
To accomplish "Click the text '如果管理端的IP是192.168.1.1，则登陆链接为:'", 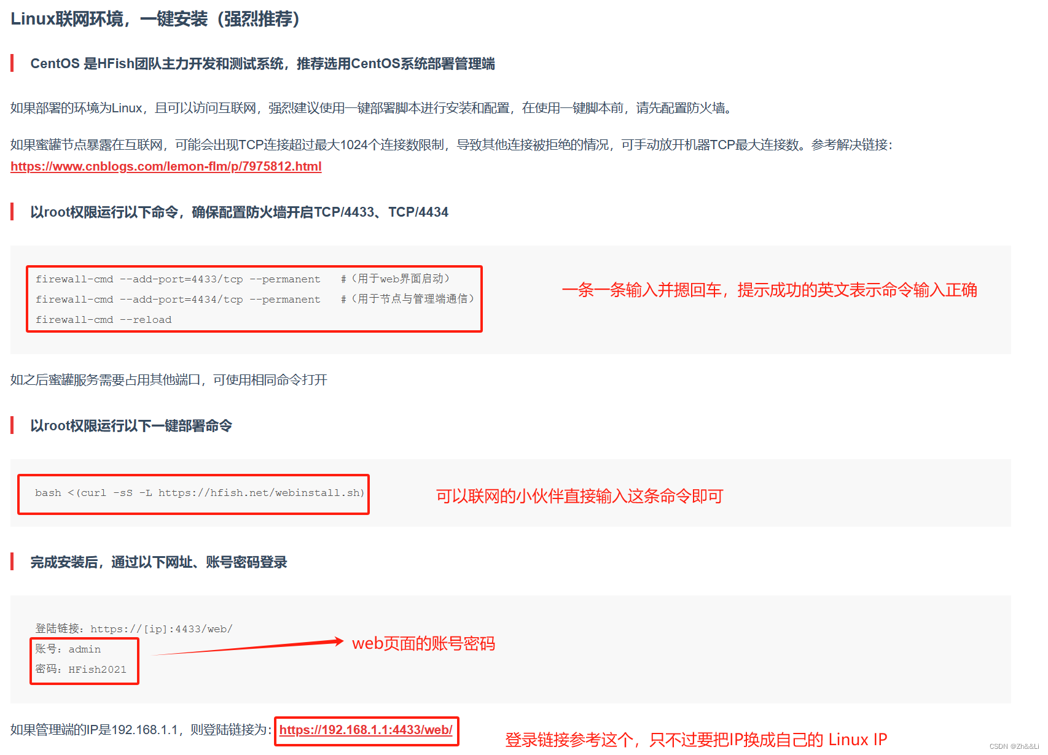I will 141,730.
